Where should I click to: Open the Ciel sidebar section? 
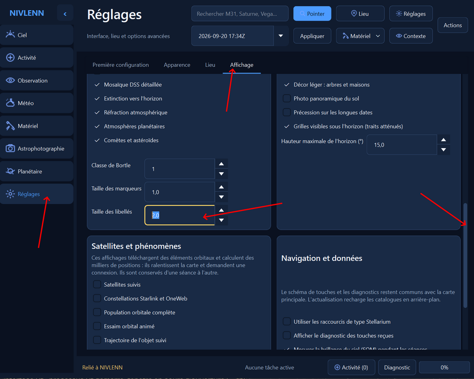(x=36, y=35)
